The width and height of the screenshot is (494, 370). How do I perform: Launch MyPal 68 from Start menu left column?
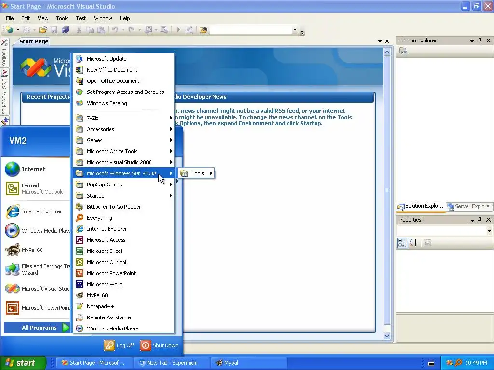point(36,250)
